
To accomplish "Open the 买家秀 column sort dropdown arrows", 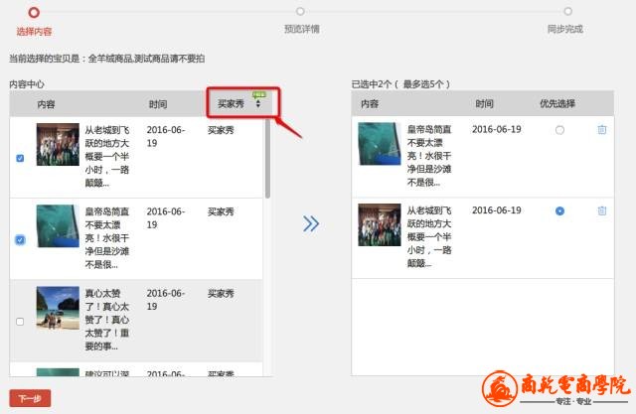I will pyautogui.click(x=258, y=103).
